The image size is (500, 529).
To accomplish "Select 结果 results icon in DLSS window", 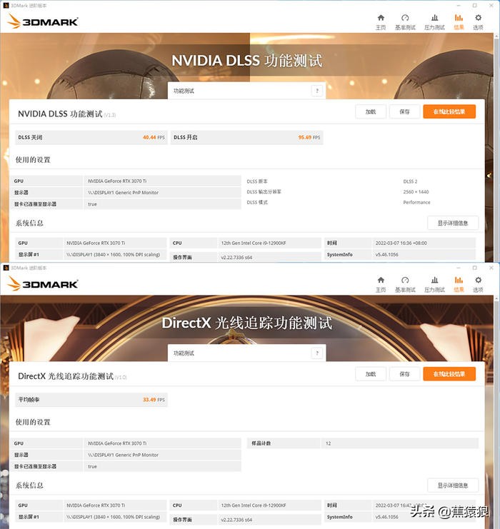I will 459,22.
